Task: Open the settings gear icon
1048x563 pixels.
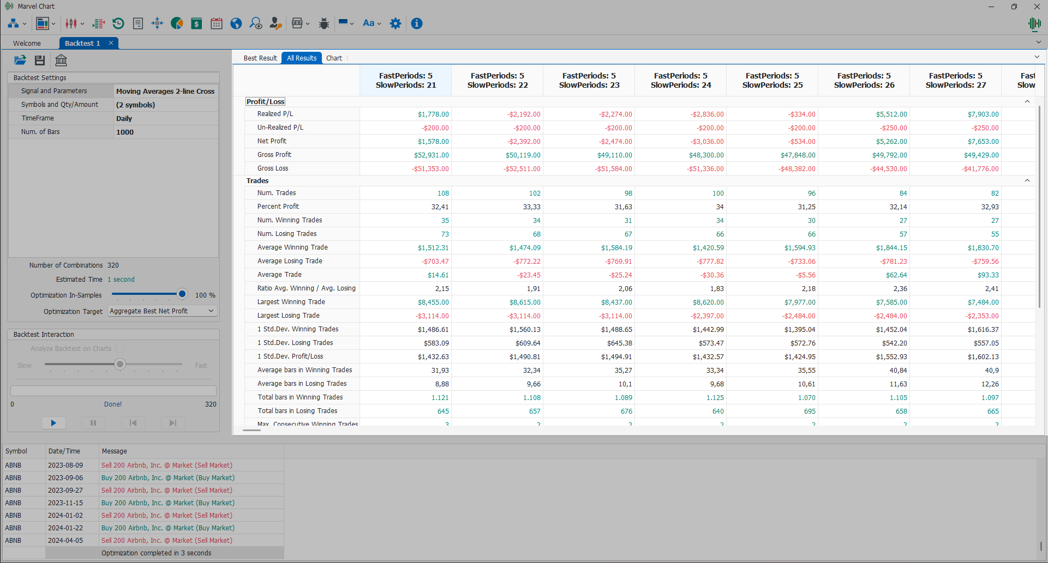Action: (x=396, y=23)
